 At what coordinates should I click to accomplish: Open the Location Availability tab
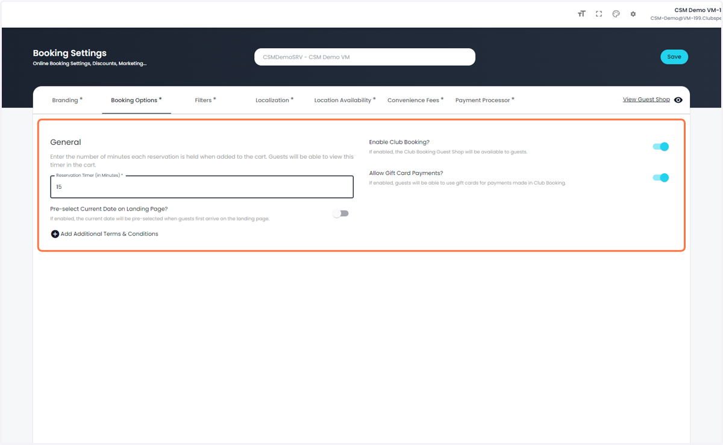[345, 100]
